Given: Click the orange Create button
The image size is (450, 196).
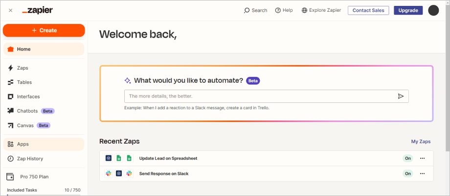Looking at the screenshot, I should point(44,30).
